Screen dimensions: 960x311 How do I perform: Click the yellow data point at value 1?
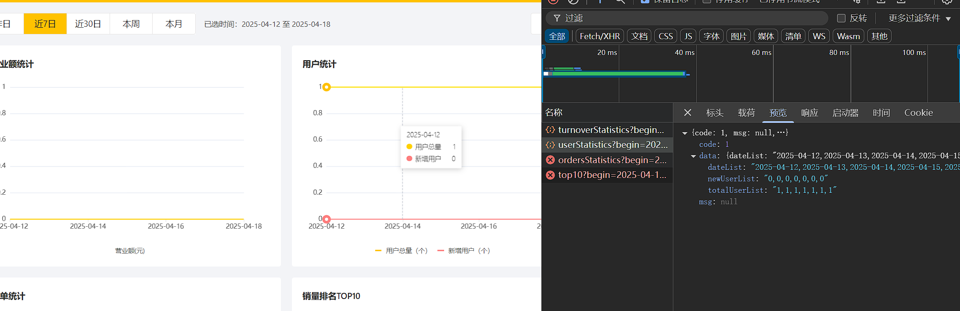pos(326,87)
